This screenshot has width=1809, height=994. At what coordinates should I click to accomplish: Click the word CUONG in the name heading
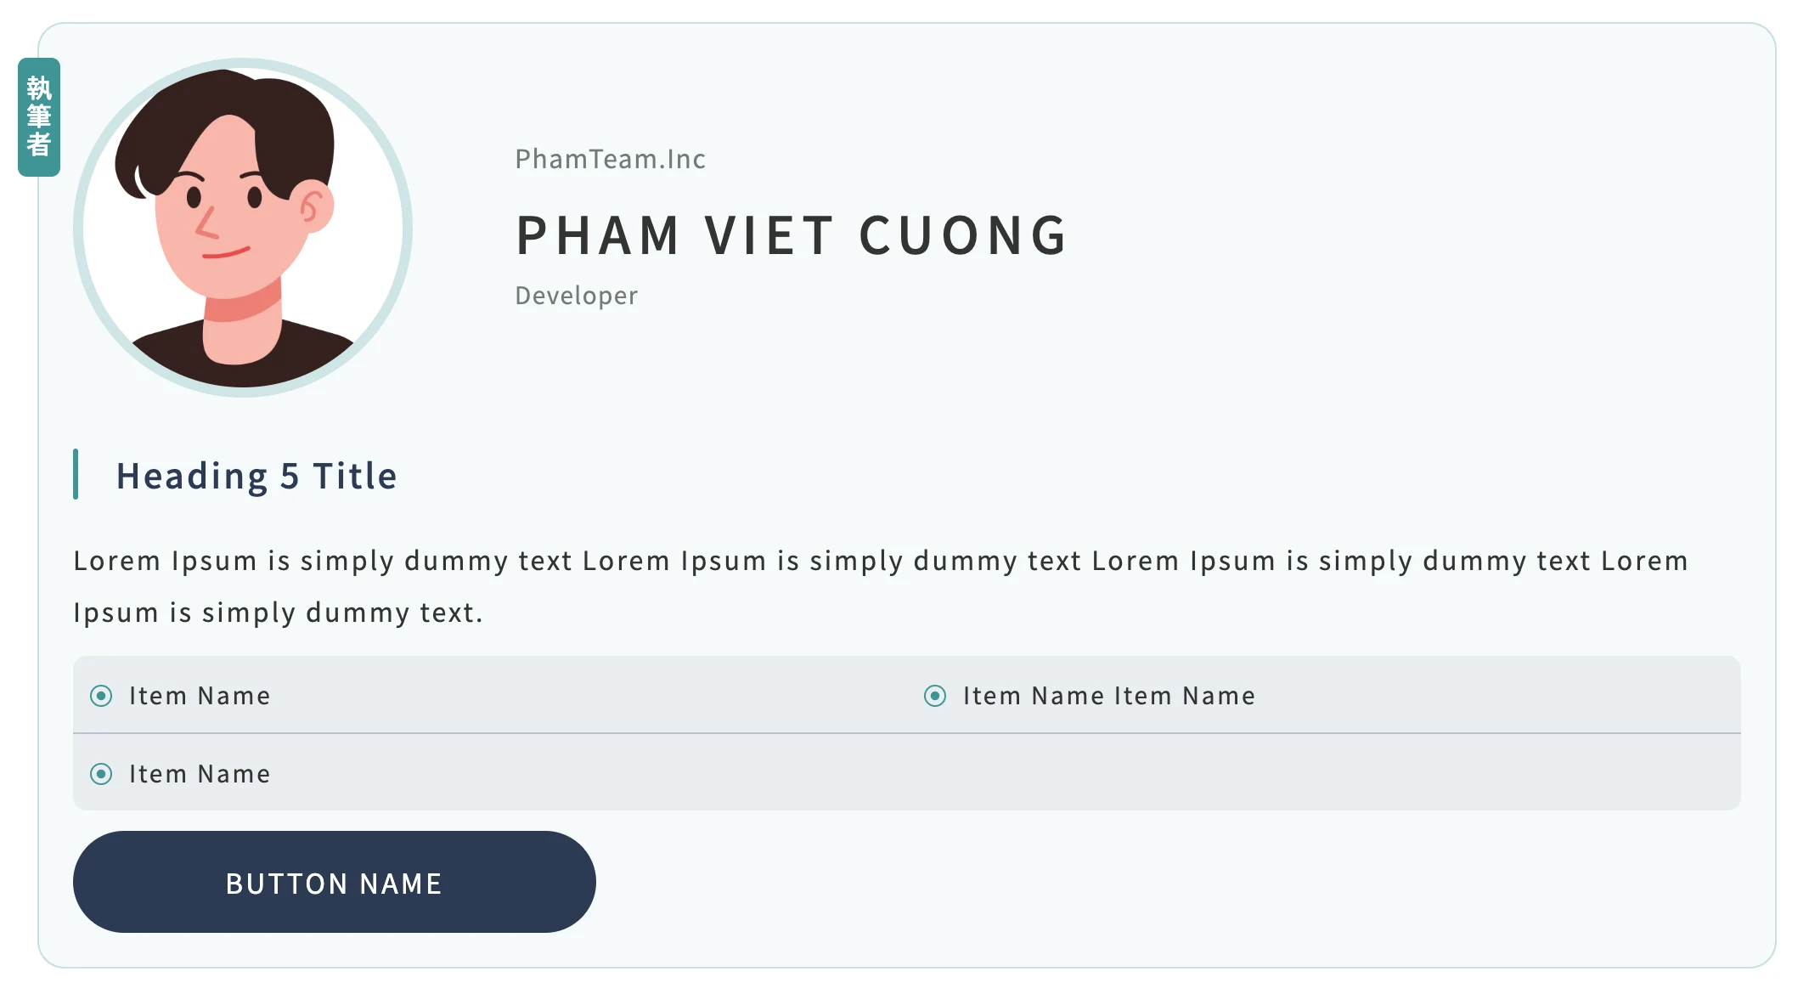963,235
